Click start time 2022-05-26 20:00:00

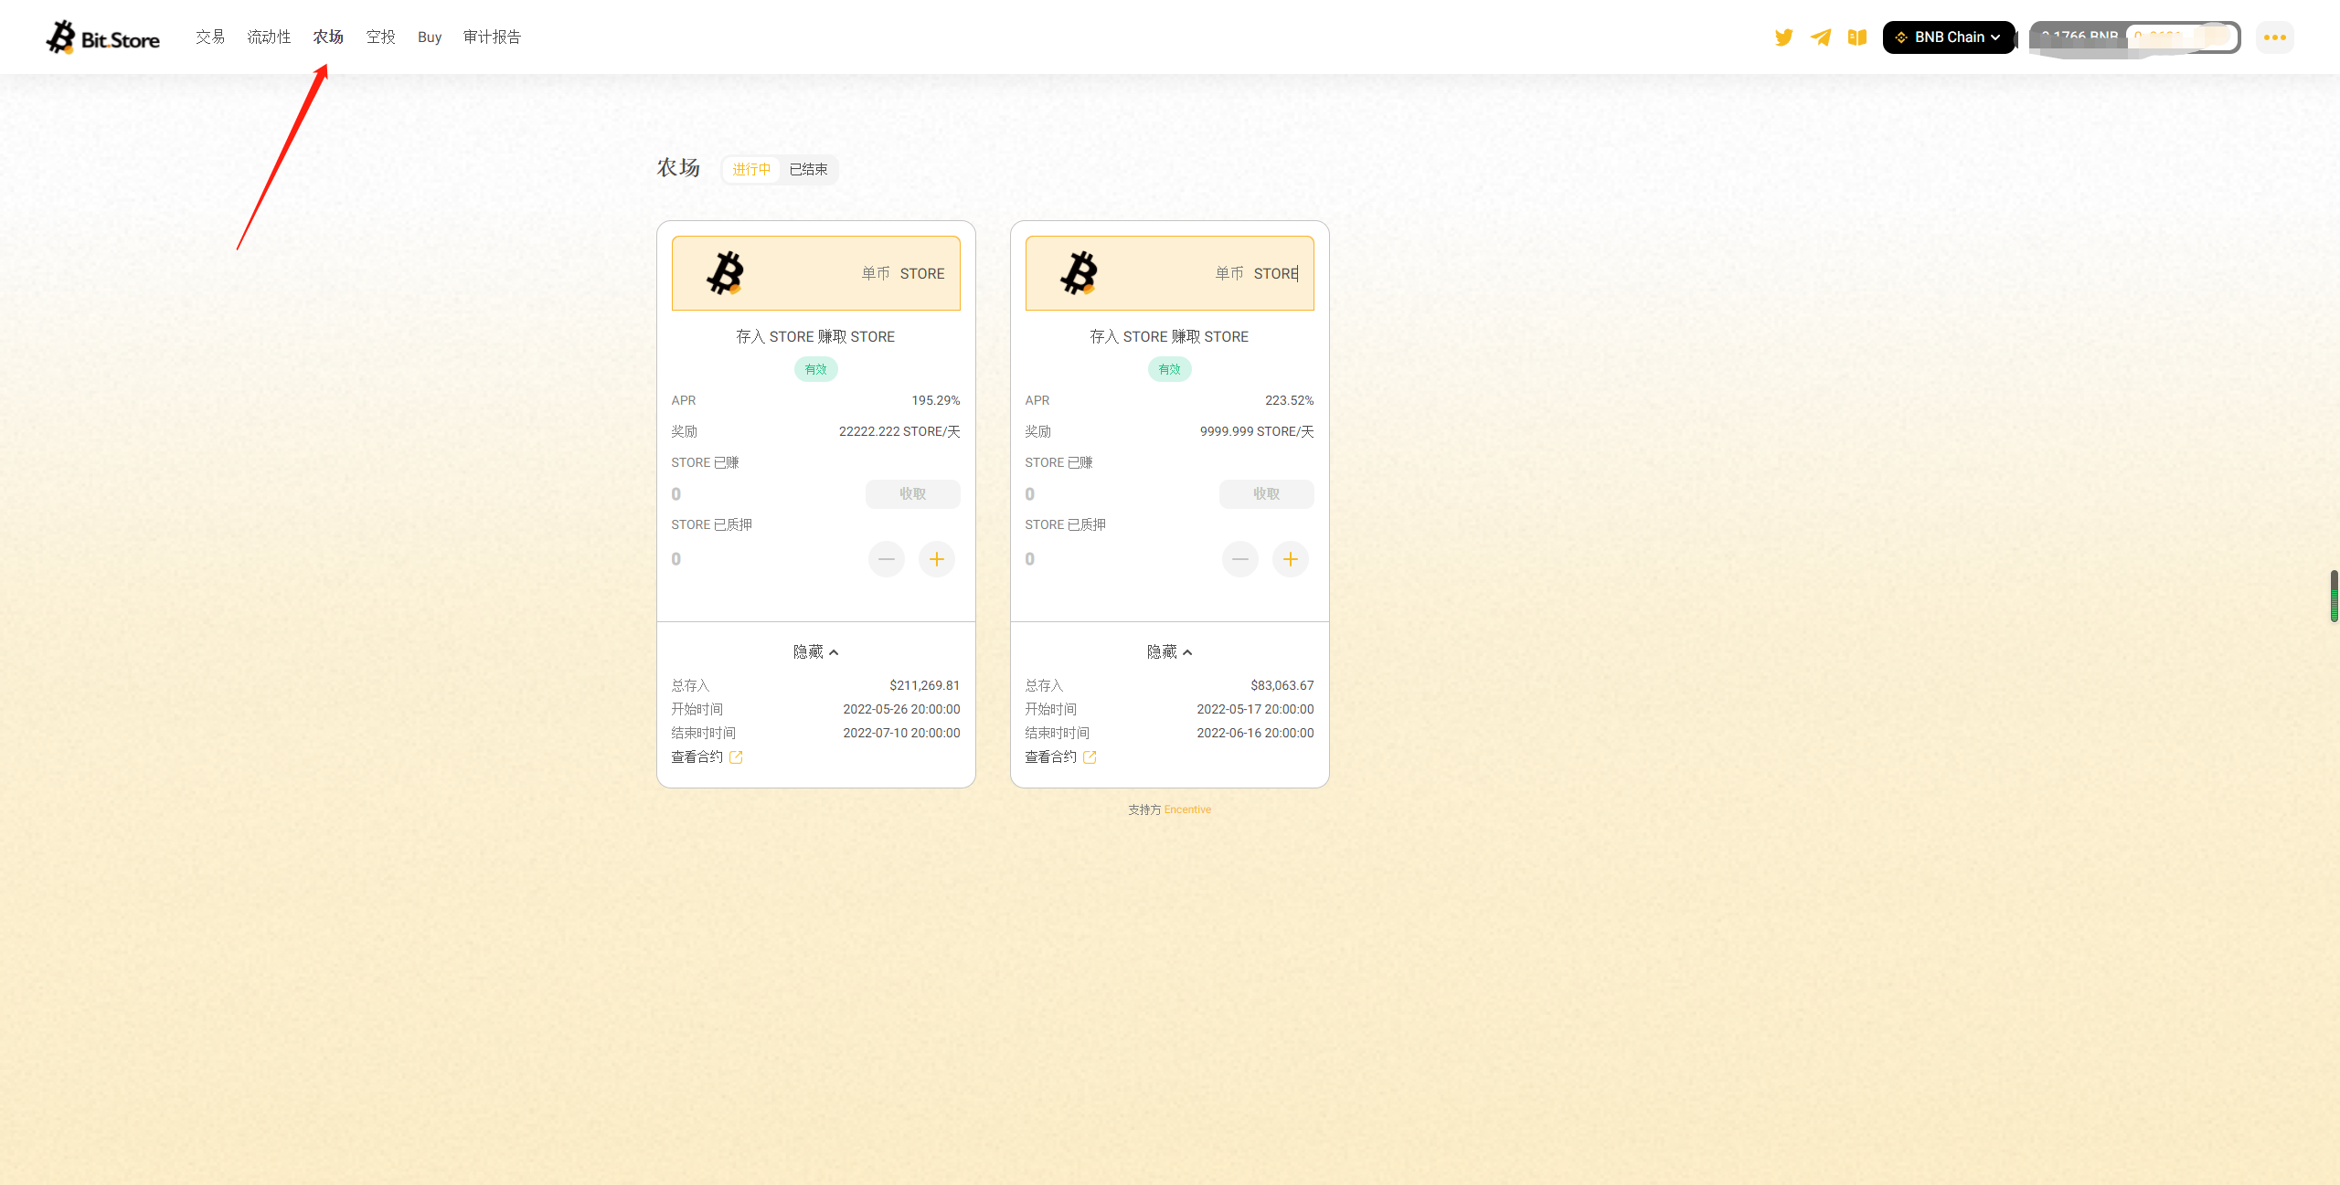(x=901, y=710)
